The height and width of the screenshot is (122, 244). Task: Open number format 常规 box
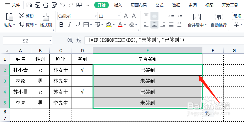coord(238,16)
